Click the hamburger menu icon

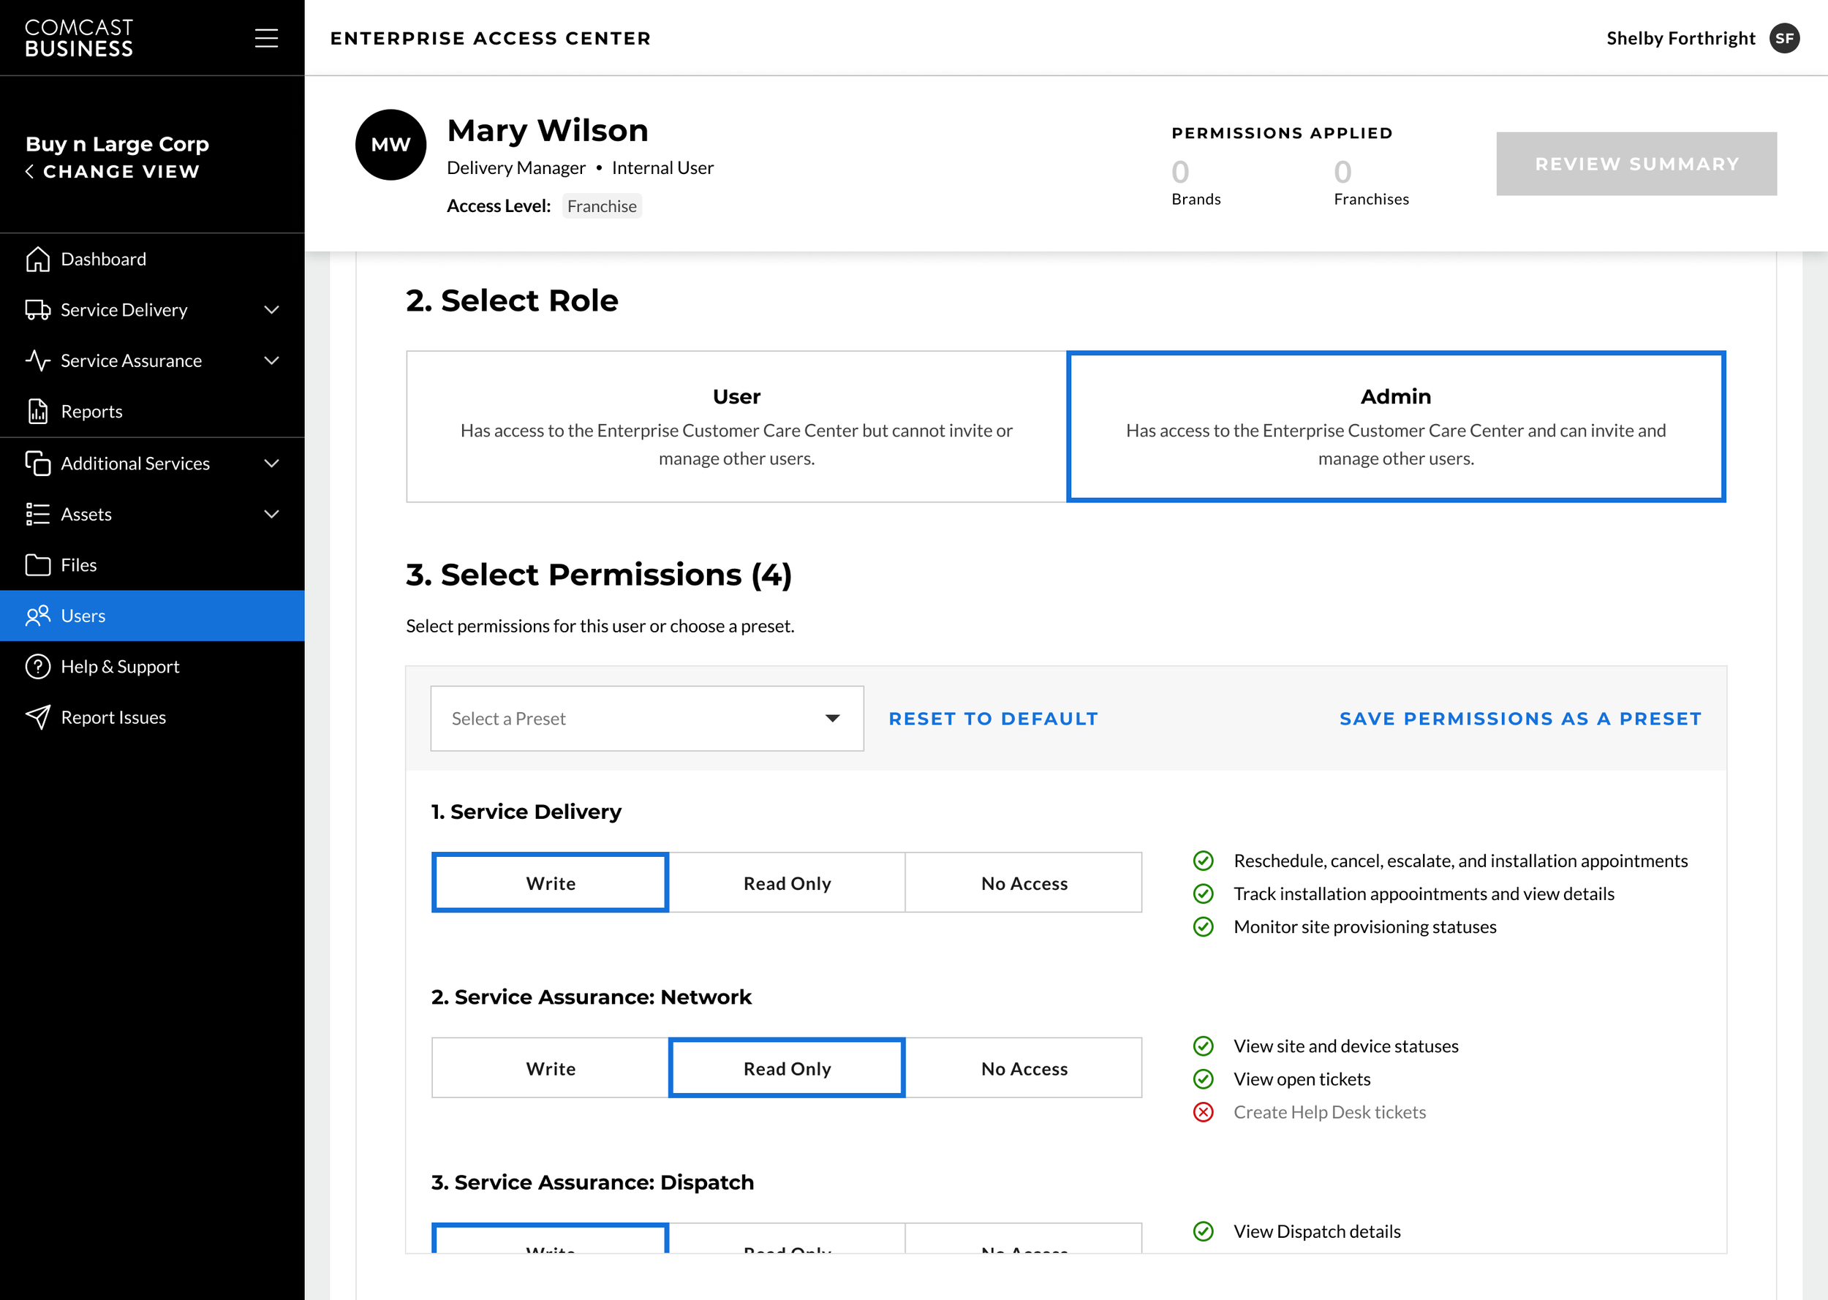tap(265, 37)
